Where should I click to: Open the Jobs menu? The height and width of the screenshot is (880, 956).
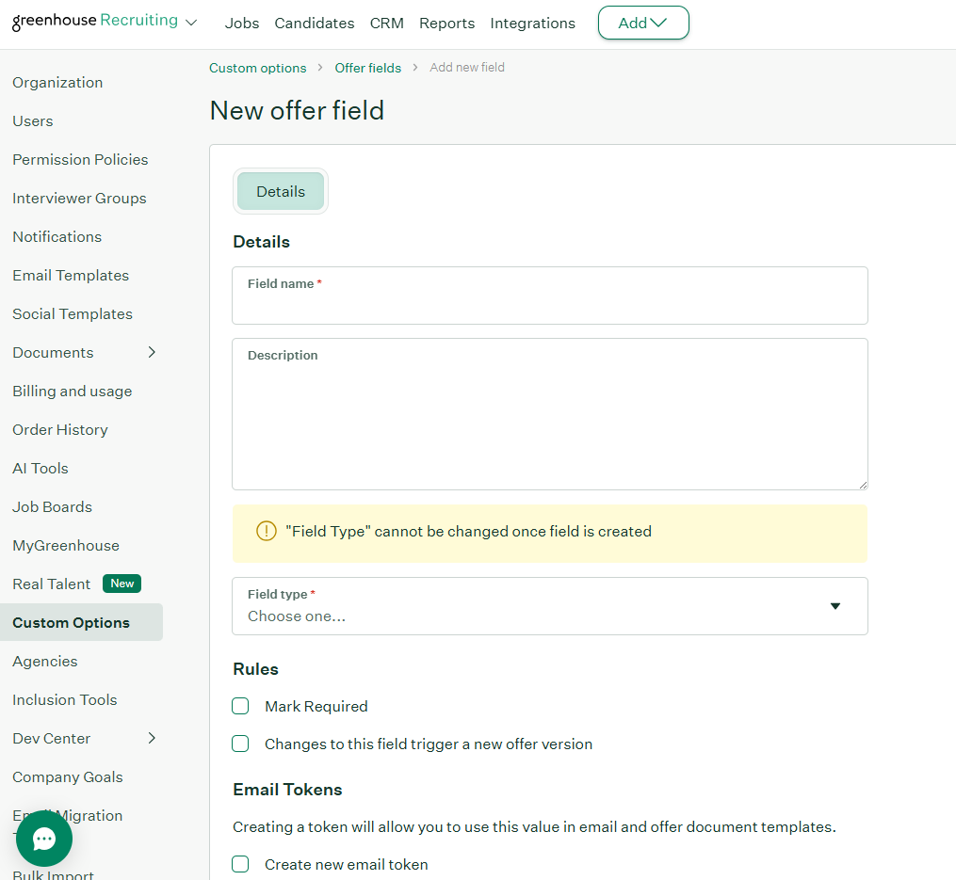242,24
